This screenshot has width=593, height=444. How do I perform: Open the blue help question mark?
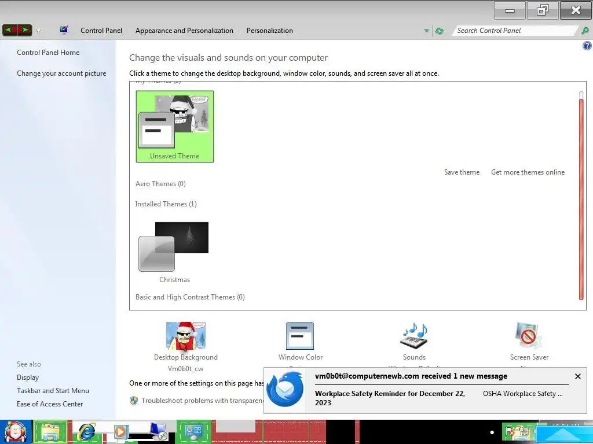(587, 46)
